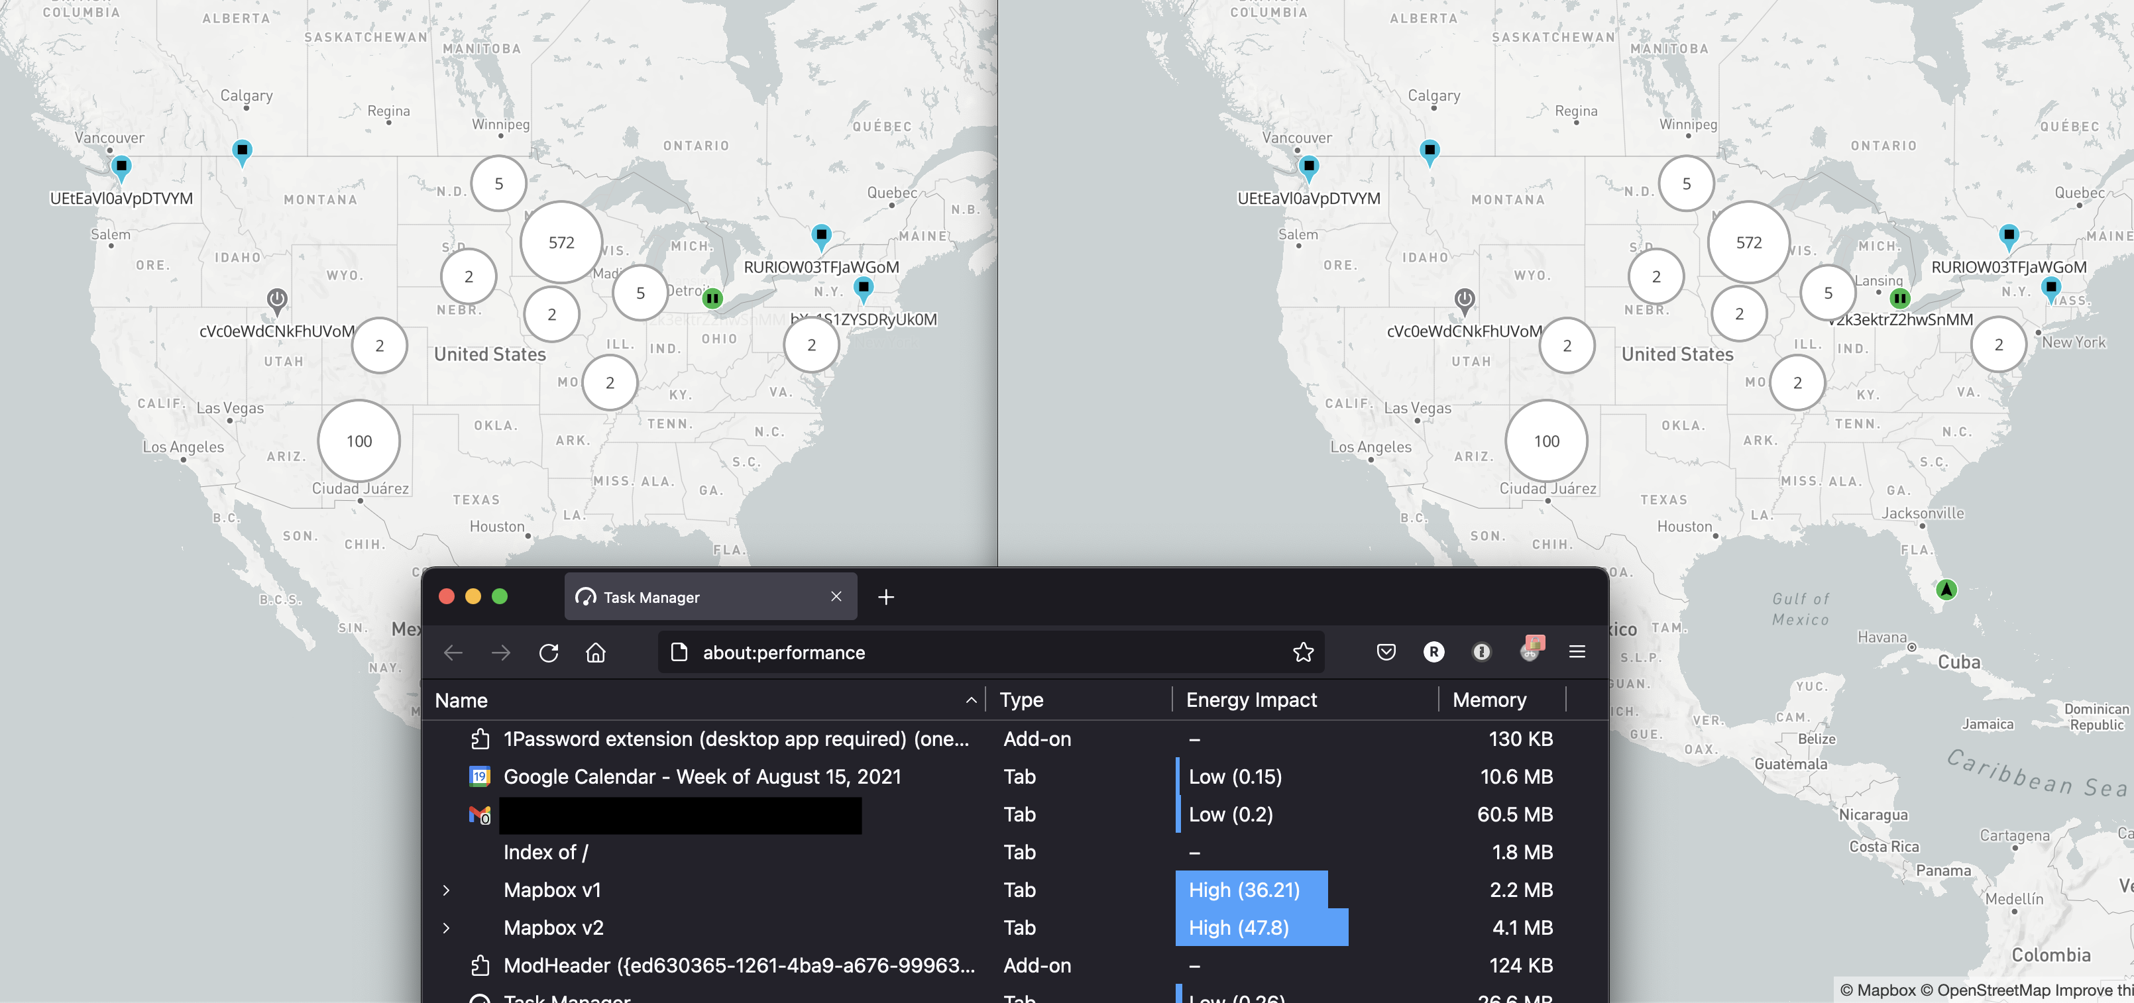The width and height of the screenshot is (2134, 1003).
Task: Click the Low (0.2) energy value
Action: click(1231, 815)
